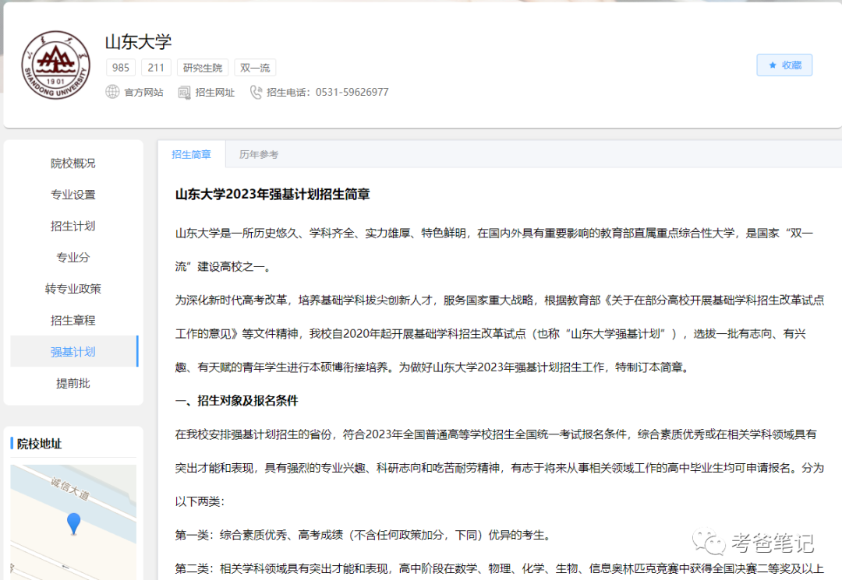Open the 招生网址 link

(215, 92)
